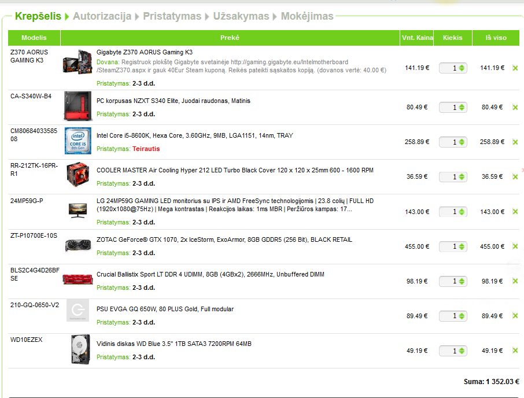524x398 pixels.
Task: Open LG 24MP59G GAMING LED monitorius link
Action: (235, 205)
